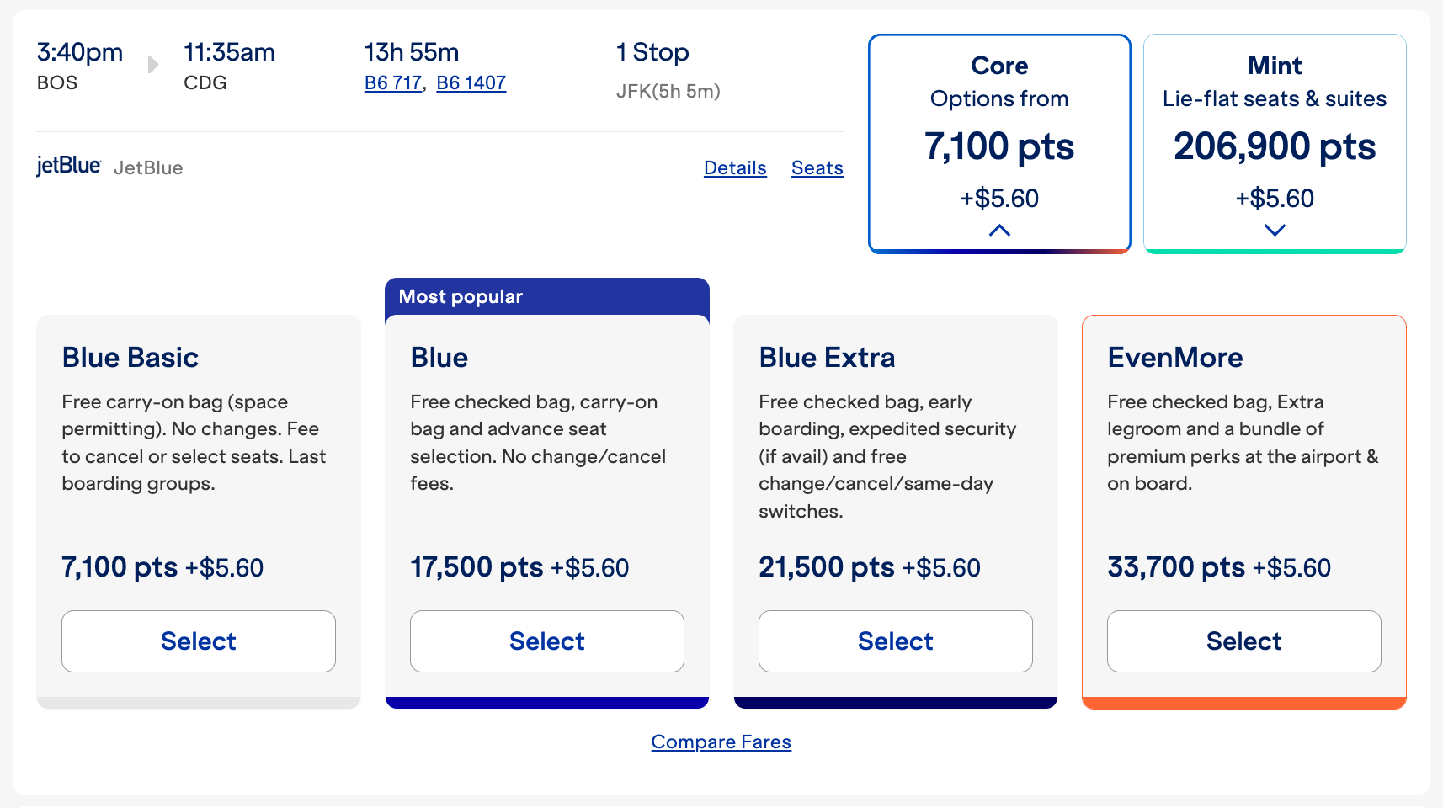View the Seats link
The image size is (1443, 808).
[x=817, y=167]
